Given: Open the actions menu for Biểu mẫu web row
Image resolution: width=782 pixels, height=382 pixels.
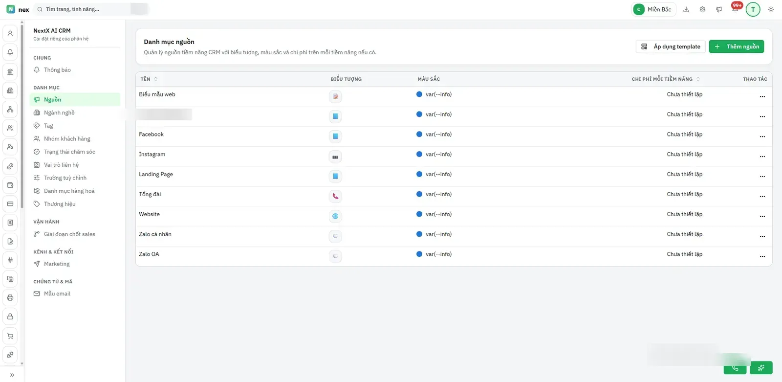Looking at the screenshot, I should click(x=762, y=96).
